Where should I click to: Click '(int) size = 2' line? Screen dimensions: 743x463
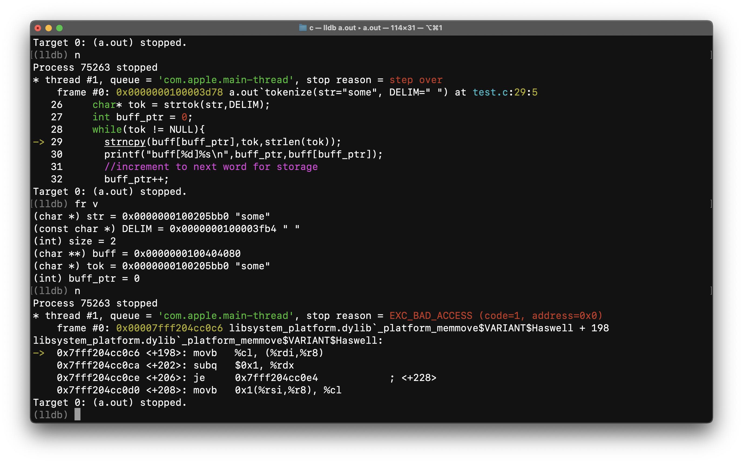click(75, 241)
